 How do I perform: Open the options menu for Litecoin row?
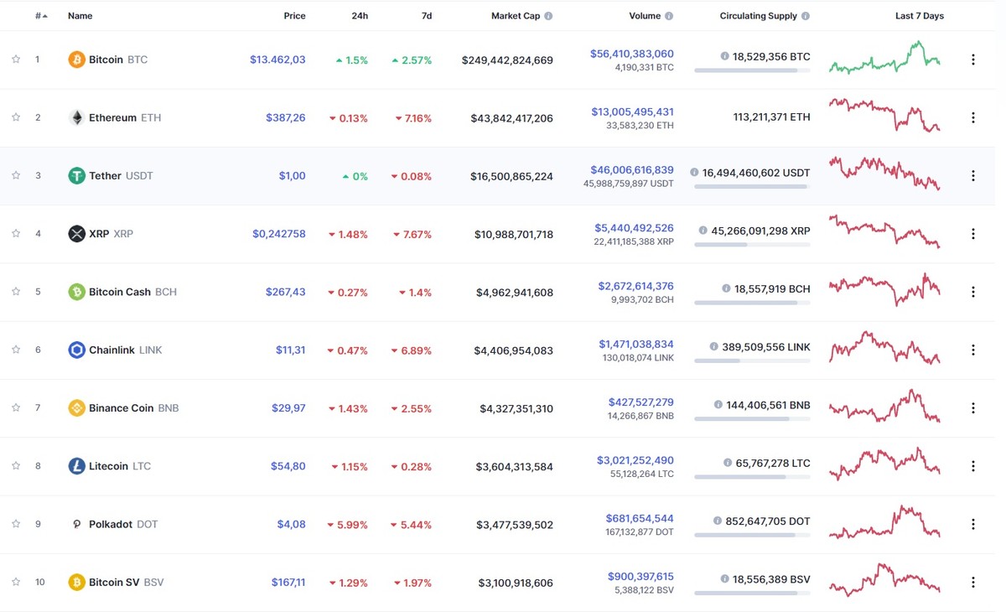[972, 466]
